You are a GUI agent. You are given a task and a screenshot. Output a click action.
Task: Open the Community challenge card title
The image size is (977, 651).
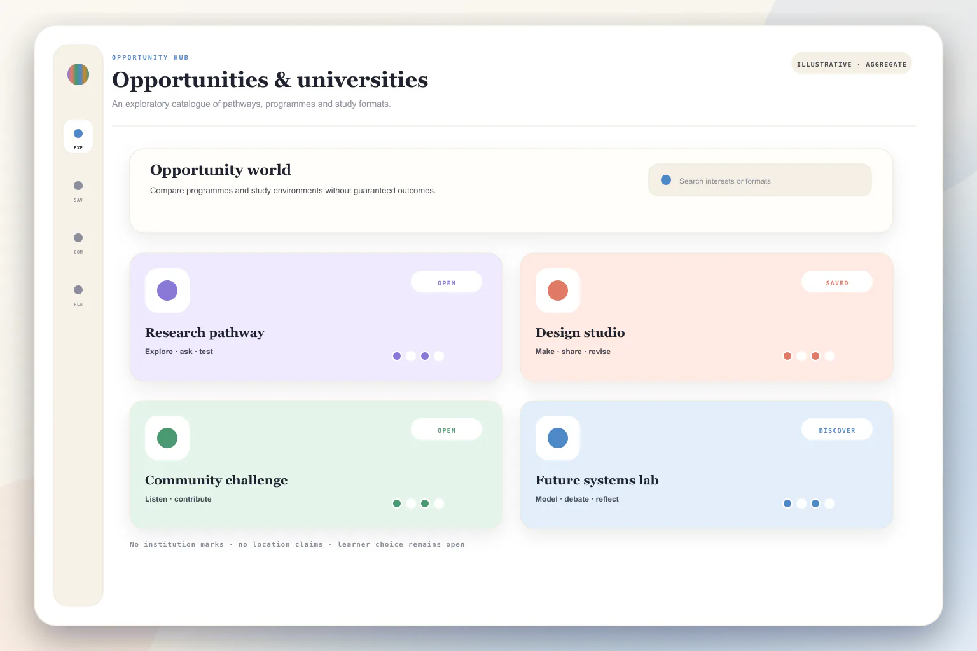click(216, 480)
